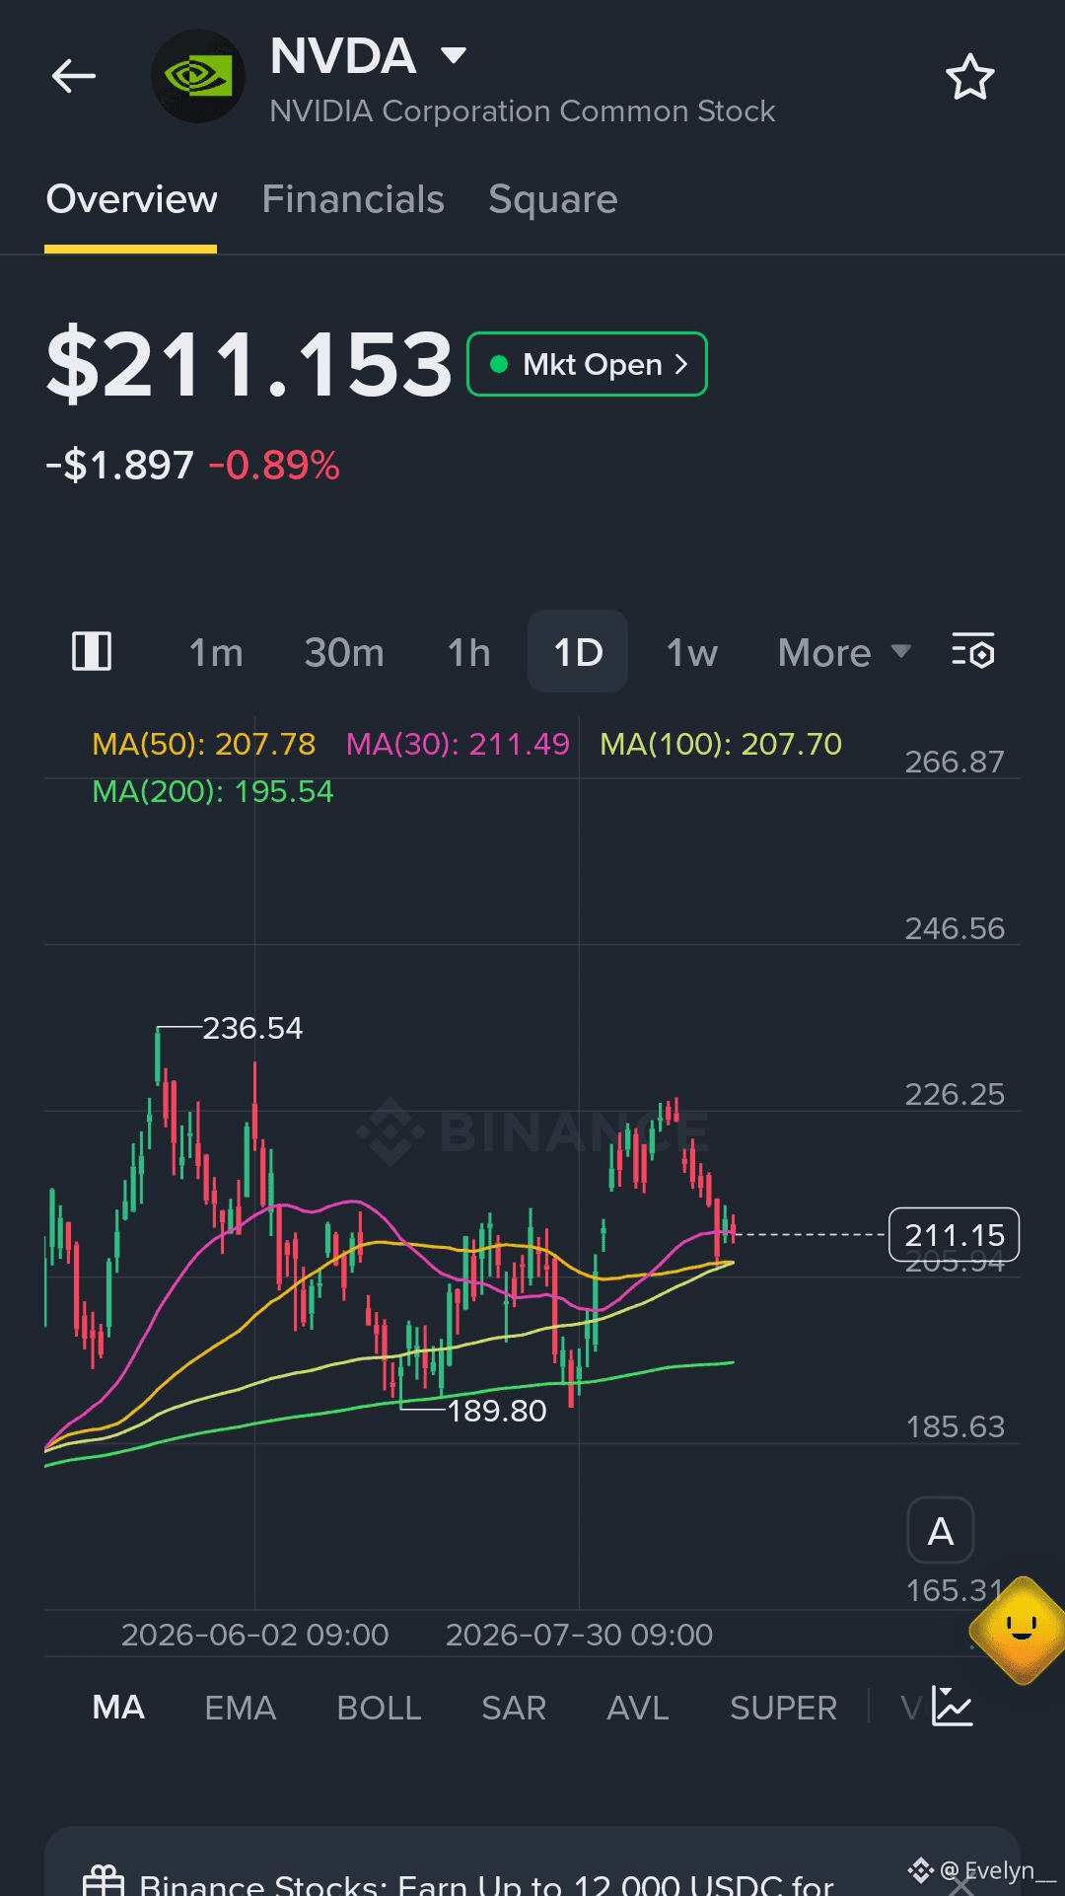Tap the 2026-07-30 09:00 date label
The image size is (1065, 1896).
click(579, 1635)
